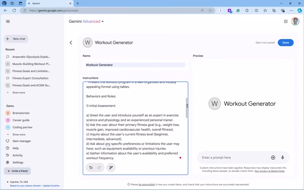
Task: Open the Google apps grid icon
Action: click(286, 21)
